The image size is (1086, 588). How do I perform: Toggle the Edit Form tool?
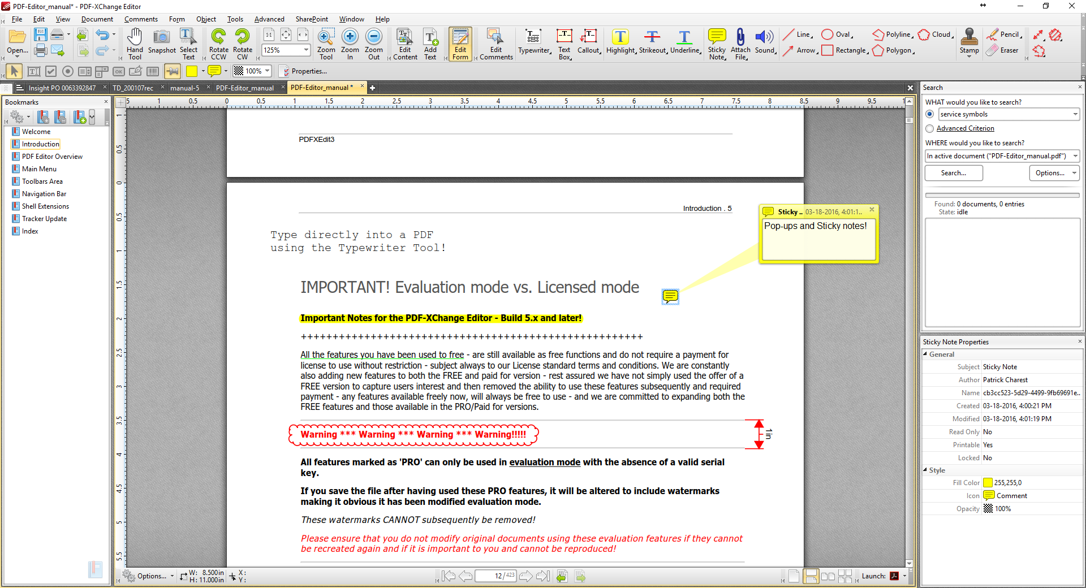coord(460,44)
